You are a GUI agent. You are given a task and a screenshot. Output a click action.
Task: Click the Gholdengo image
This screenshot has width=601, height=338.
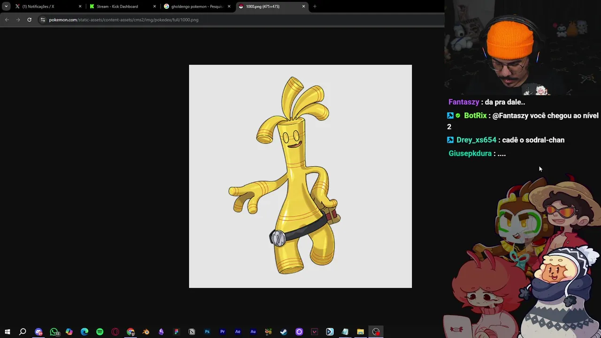[300, 176]
